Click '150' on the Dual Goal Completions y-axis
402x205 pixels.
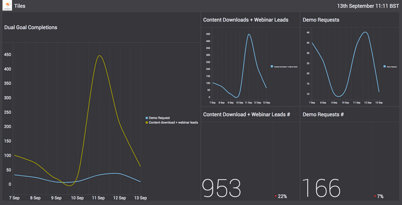pyautogui.click(x=8, y=141)
